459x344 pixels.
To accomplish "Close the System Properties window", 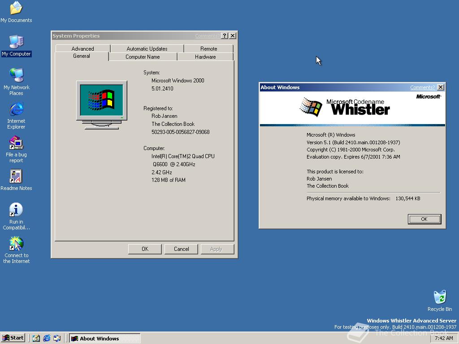I will (233, 36).
